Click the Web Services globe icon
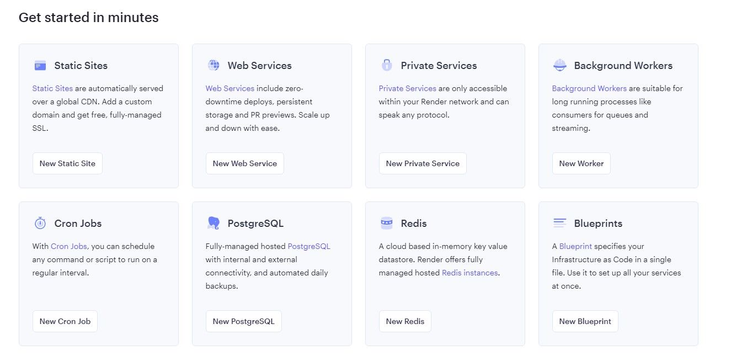This screenshot has width=731, height=361. [x=214, y=65]
